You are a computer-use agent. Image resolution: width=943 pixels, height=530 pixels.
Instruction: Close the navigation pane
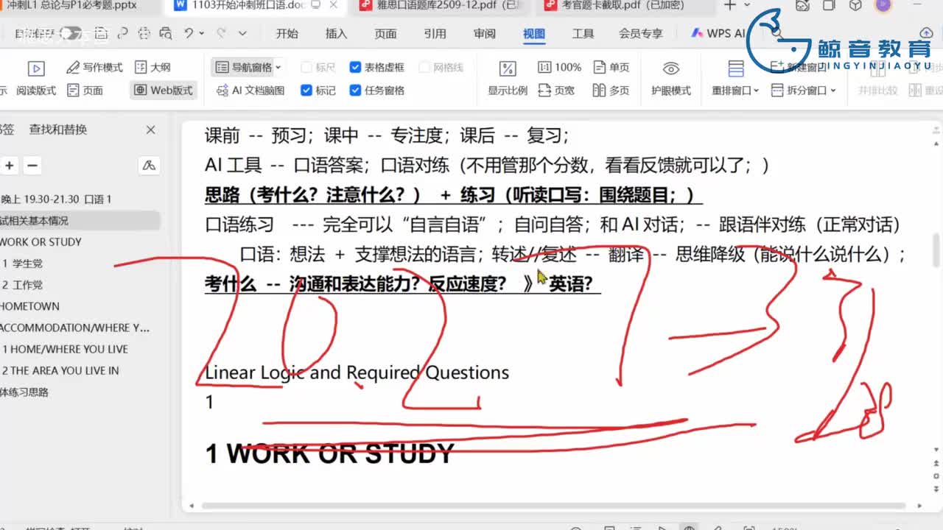151,130
